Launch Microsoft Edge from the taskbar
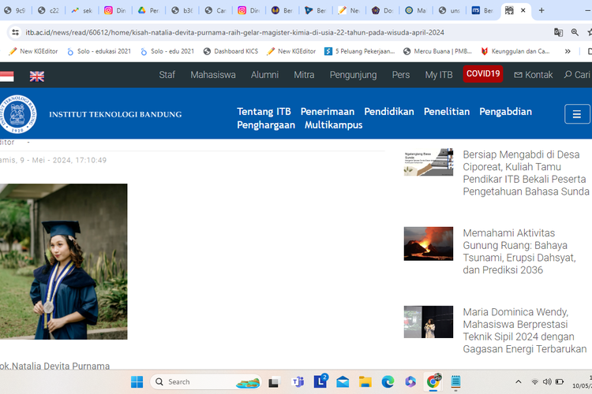Image resolution: width=592 pixels, height=394 pixels. [x=388, y=381]
